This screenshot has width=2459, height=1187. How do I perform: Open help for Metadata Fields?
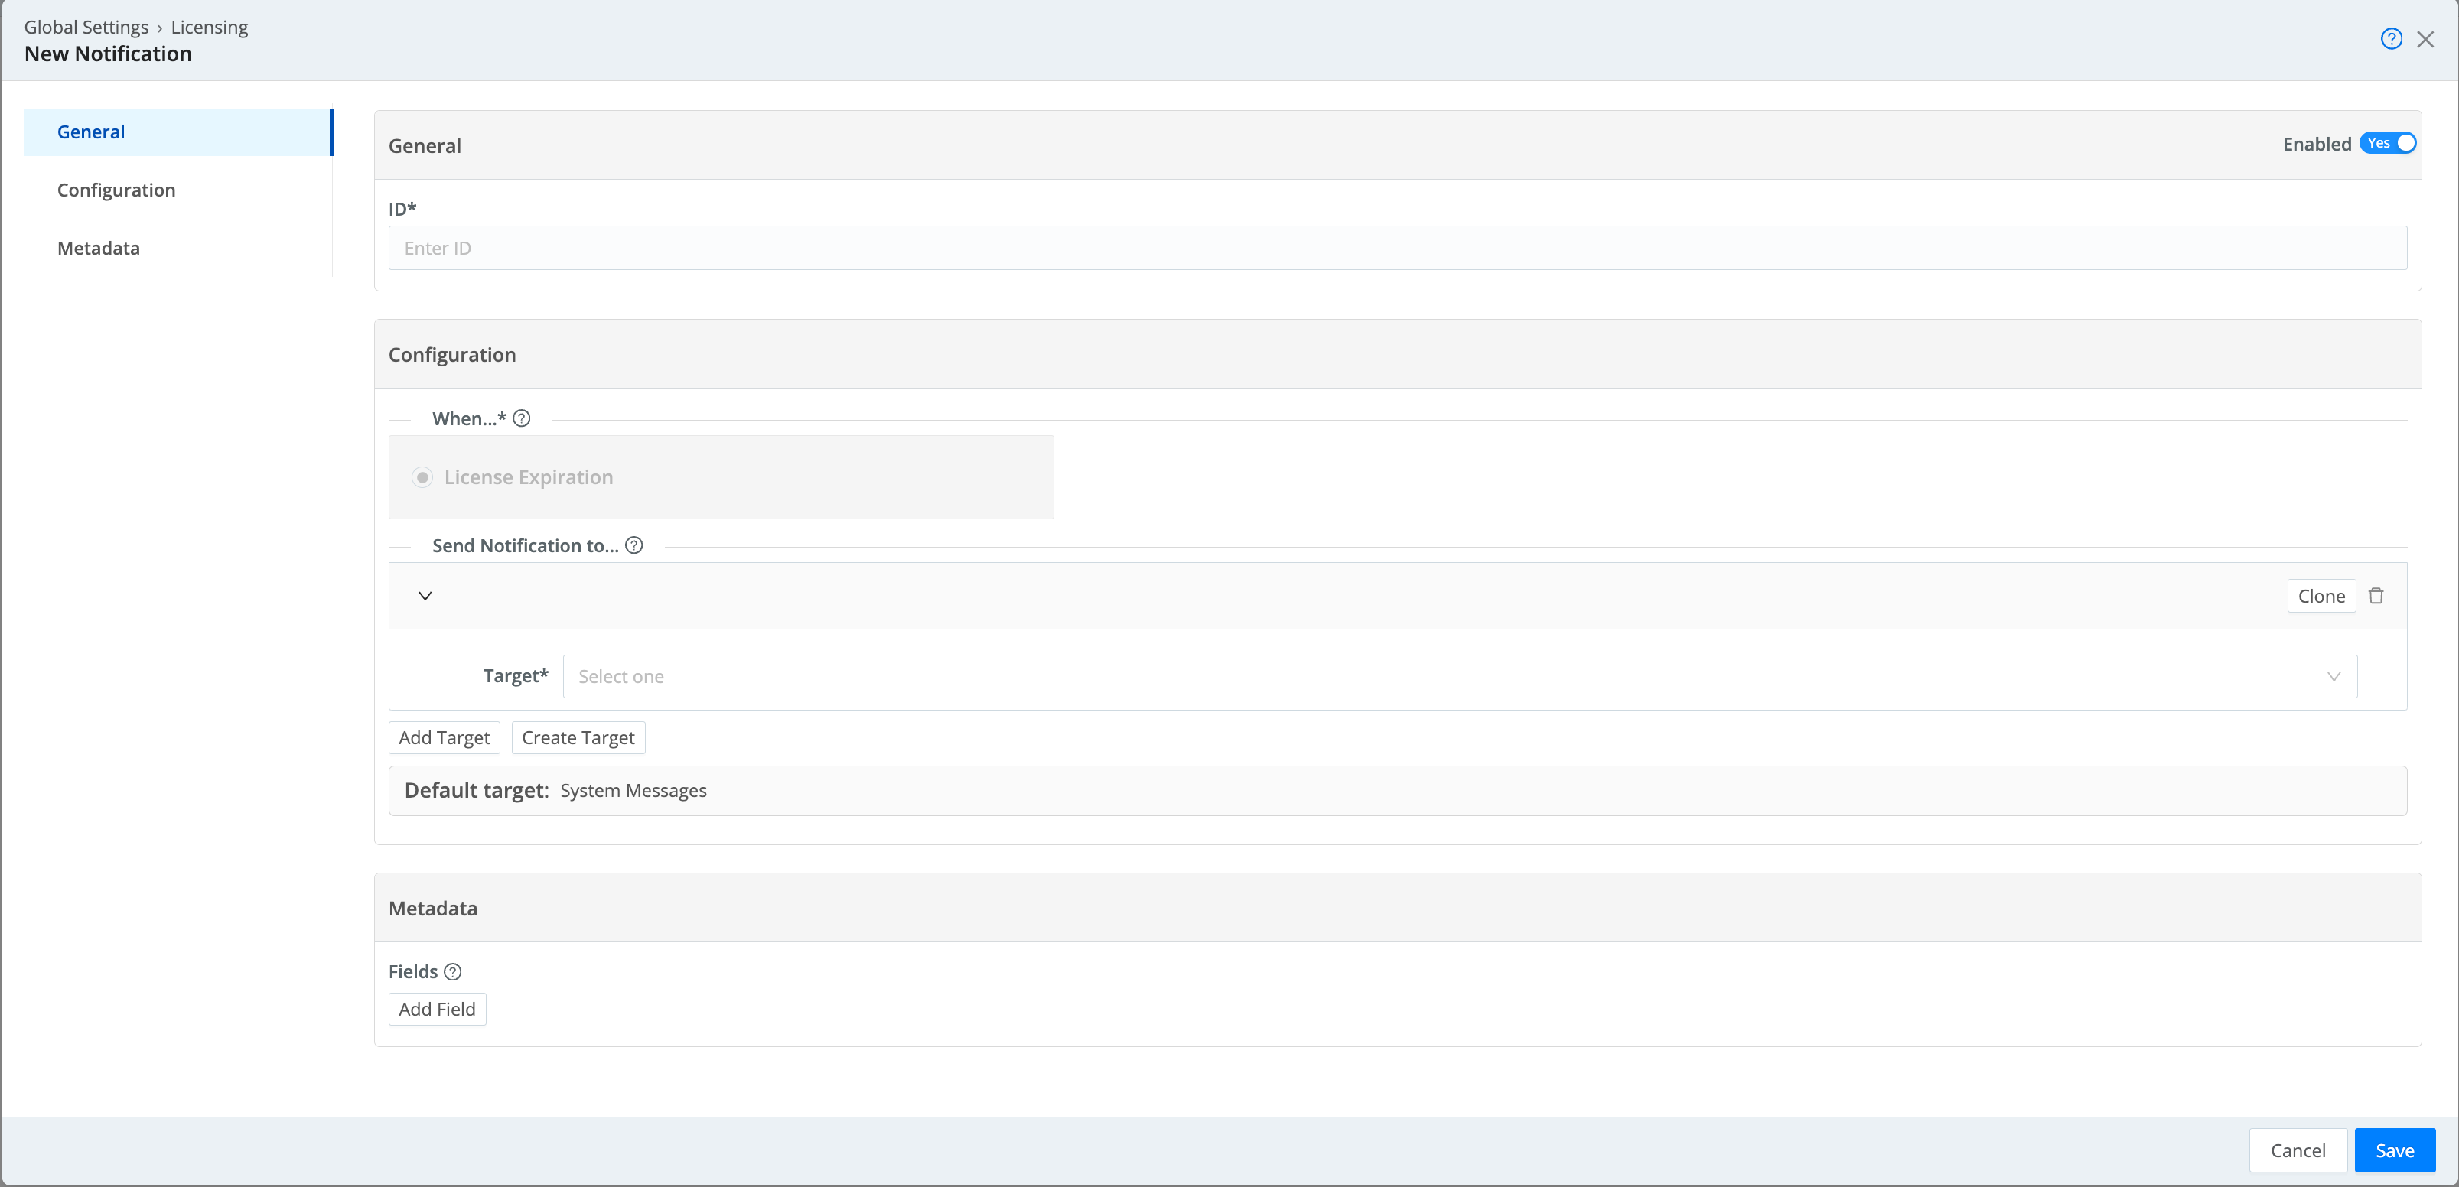pos(452,971)
